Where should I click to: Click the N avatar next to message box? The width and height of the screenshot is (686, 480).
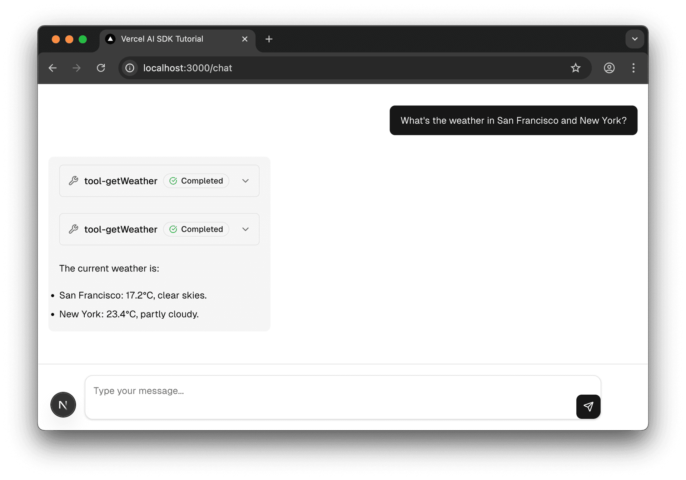(63, 405)
